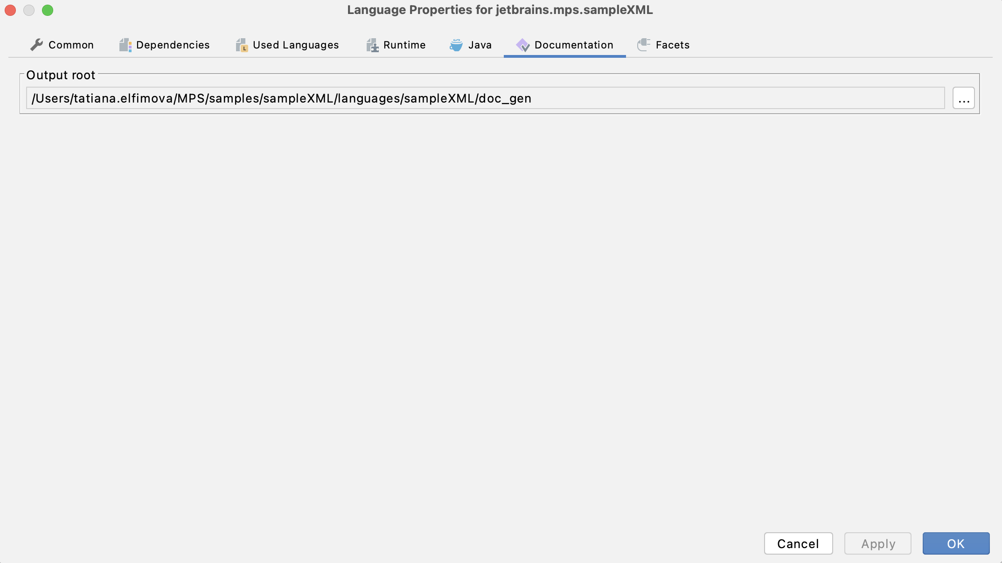Click the Runtime puzzle-piece icon
1002x563 pixels.
pyautogui.click(x=372, y=45)
